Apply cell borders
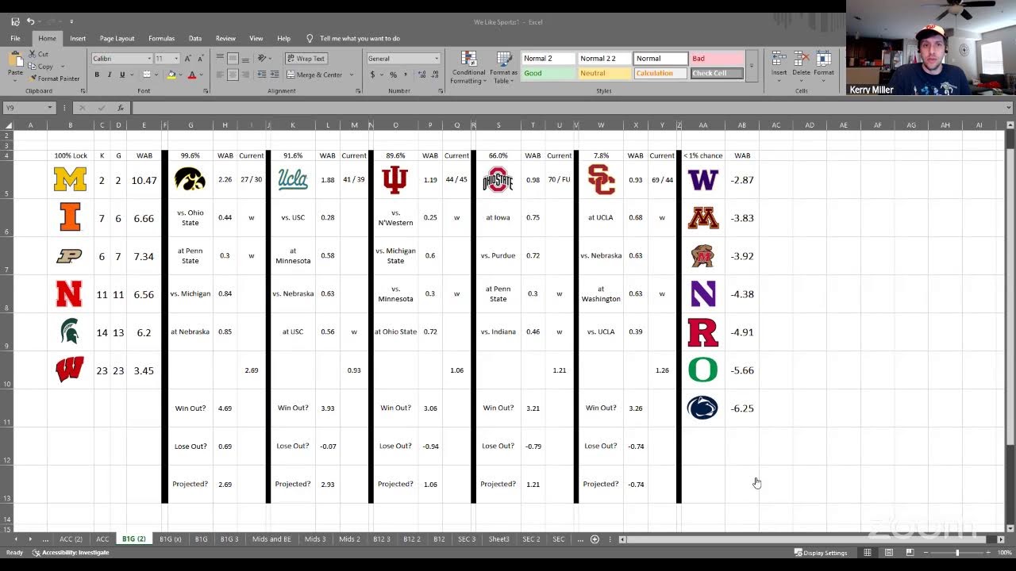 coord(146,75)
